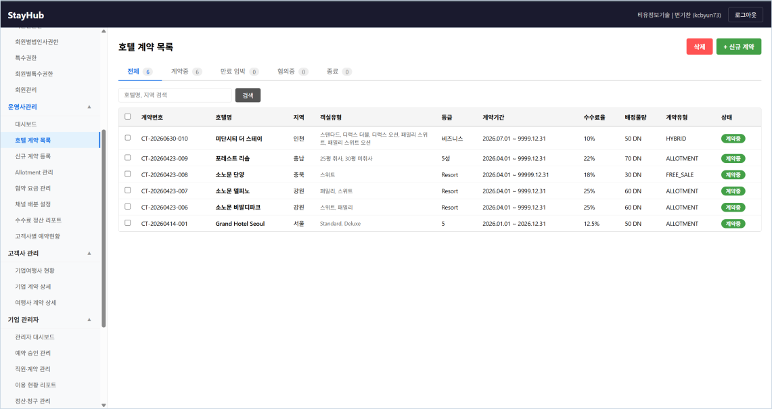Switch to the 전체 tab
This screenshot has width=772, height=409.
[140, 72]
